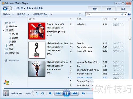Select 音乐 in the sidebar
Image resolution: width=133 pixels, height=99 pixels.
coord(9,30)
